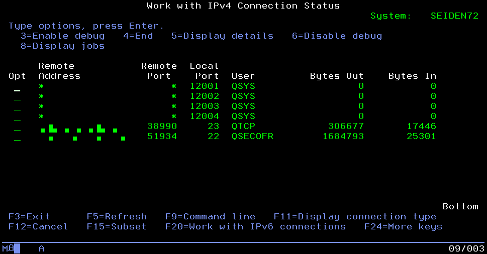Click the 3=Enable debug option text

63,36
